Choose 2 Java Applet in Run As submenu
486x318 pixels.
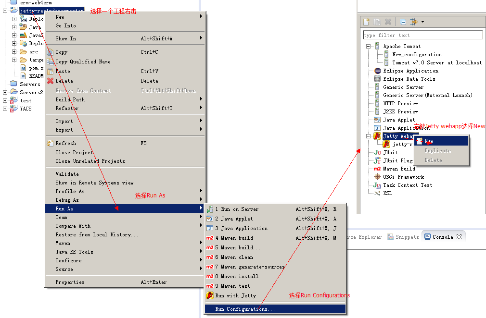tap(275, 219)
